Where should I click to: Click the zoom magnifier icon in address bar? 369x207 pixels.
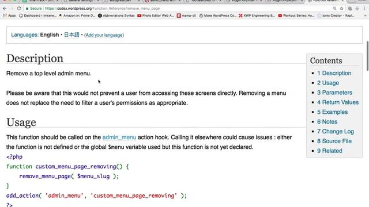[x=334, y=9]
